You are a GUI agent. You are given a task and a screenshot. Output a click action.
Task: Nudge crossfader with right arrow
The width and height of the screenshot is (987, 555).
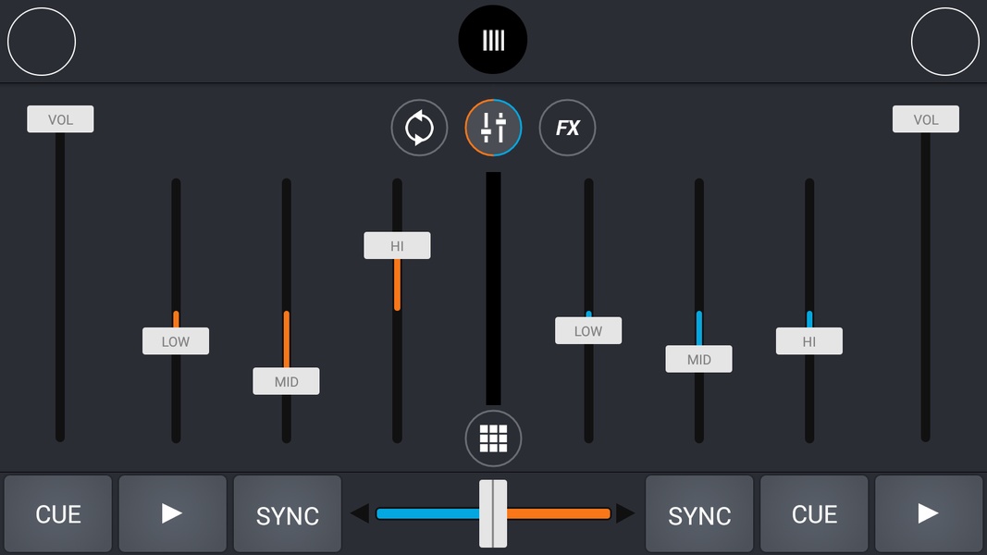625,513
